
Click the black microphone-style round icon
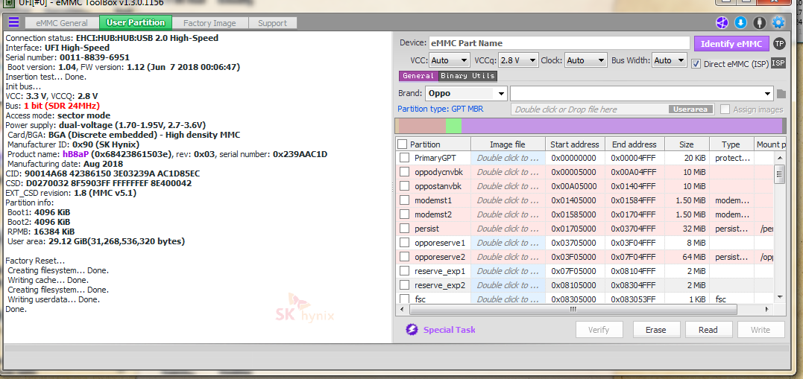760,22
